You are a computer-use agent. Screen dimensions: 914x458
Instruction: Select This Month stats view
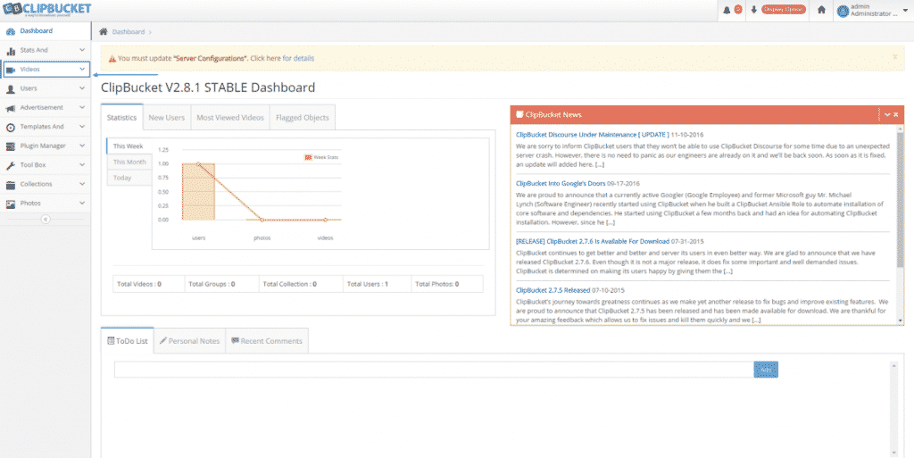(129, 162)
